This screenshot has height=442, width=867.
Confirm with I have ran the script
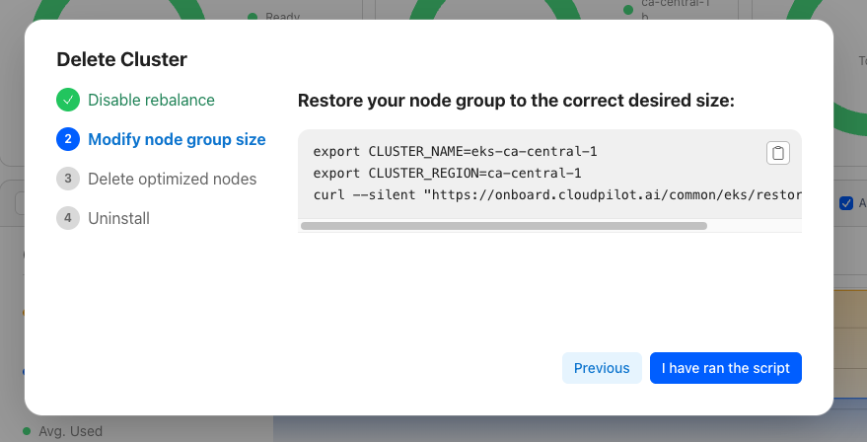[725, 368]
